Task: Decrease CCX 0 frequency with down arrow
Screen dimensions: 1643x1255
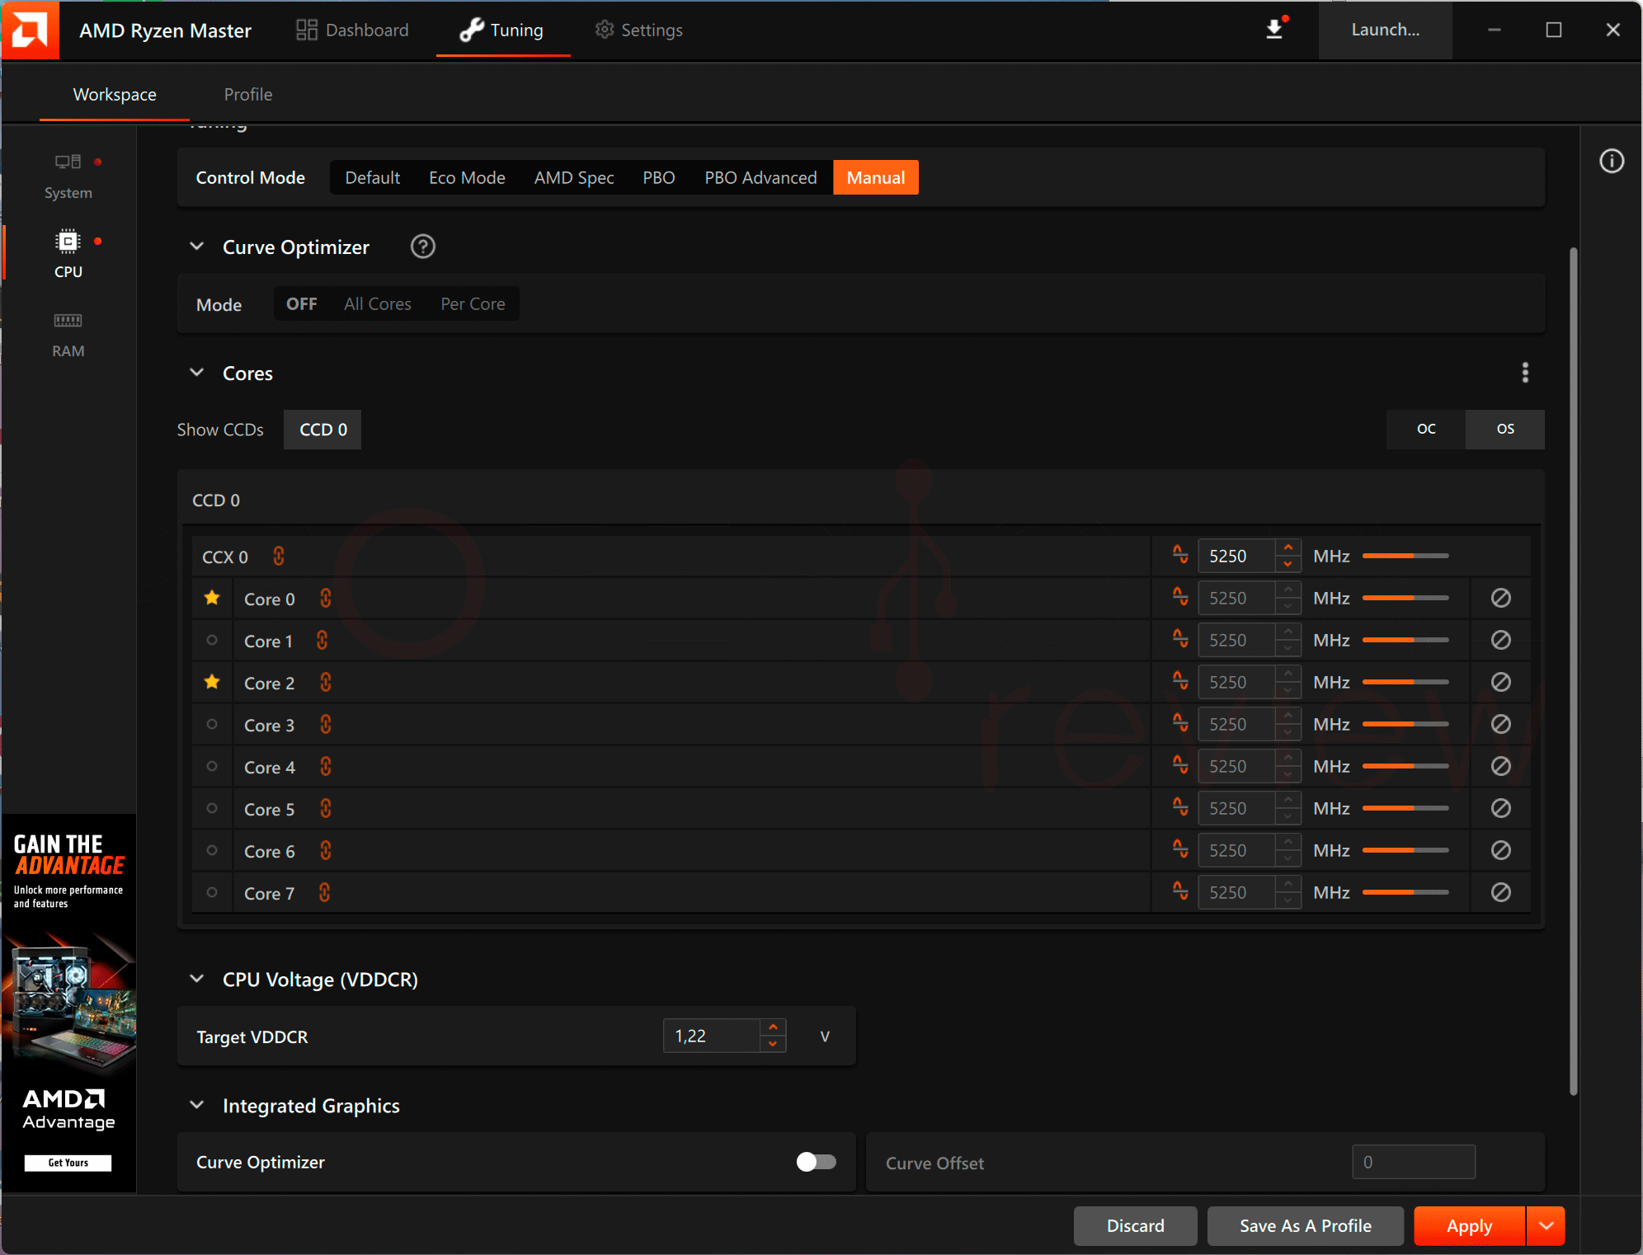Action: [1288, 564]
